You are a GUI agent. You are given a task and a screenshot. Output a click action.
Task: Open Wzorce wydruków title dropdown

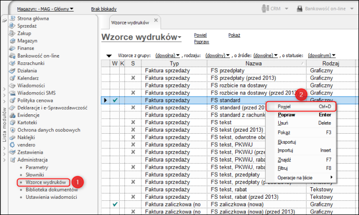(179, 37)
